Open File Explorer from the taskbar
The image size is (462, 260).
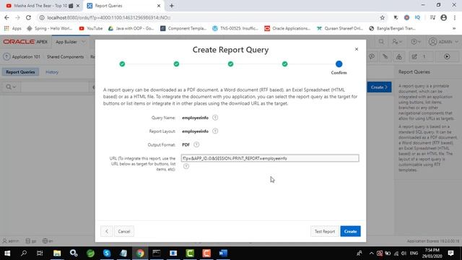click(x=57, y=253)
